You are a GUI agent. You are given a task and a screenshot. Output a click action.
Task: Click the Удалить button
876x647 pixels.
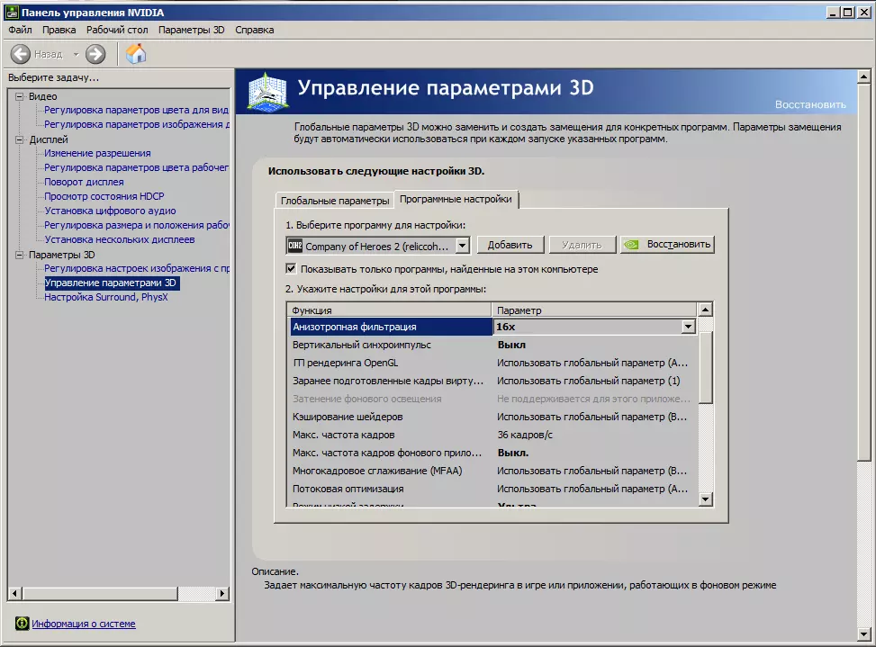tap(582, 245)
